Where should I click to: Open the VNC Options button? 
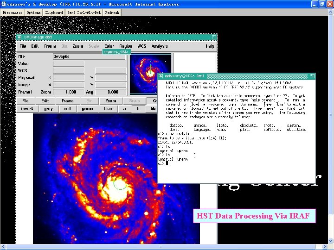pyautogui.click(x=34, y=12)
